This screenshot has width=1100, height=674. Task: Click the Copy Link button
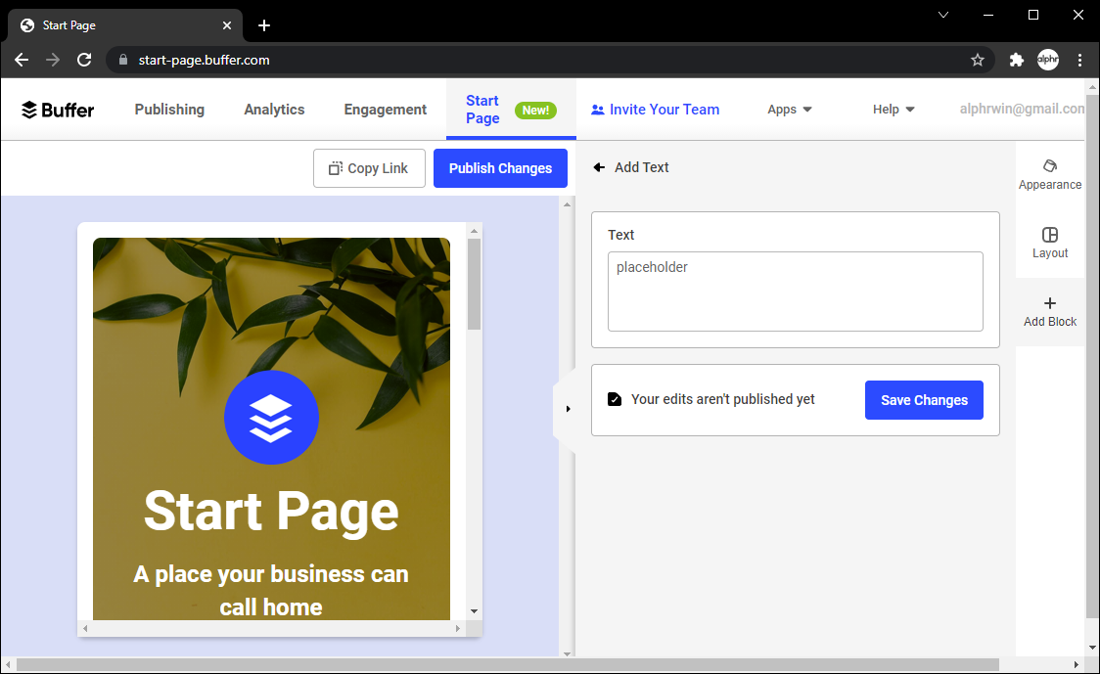pyautogui.click(x=369, y=168)
